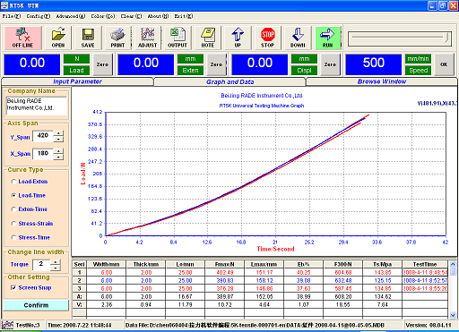This screenshot has height=332, width=459.
Task: Select Exten-Time curve type
Action: point(30,209)
